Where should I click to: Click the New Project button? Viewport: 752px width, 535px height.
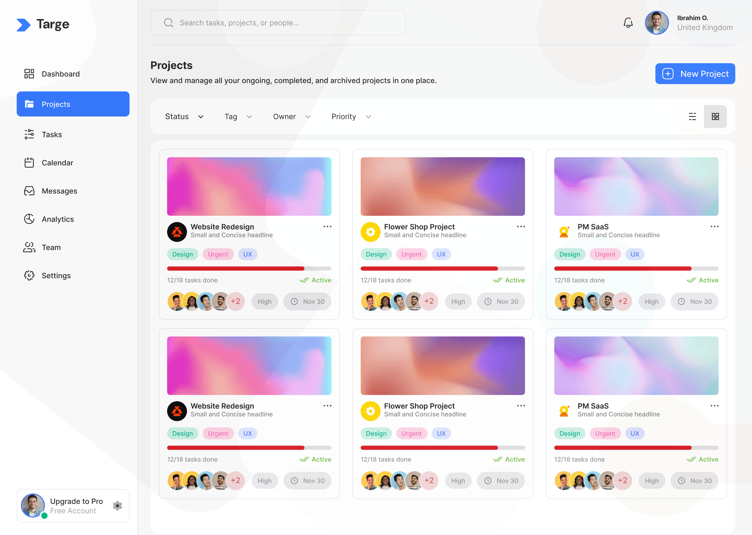(695, 74)
